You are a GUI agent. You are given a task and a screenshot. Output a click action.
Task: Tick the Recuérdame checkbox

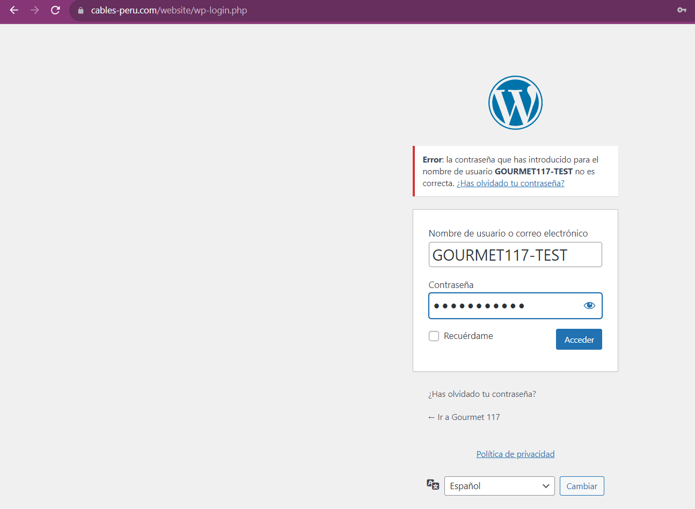coord(434,336)
